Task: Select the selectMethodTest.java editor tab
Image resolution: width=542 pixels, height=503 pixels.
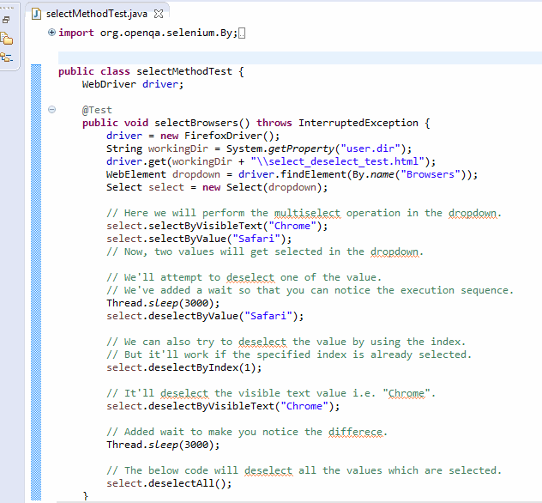Action: (96, 14)
